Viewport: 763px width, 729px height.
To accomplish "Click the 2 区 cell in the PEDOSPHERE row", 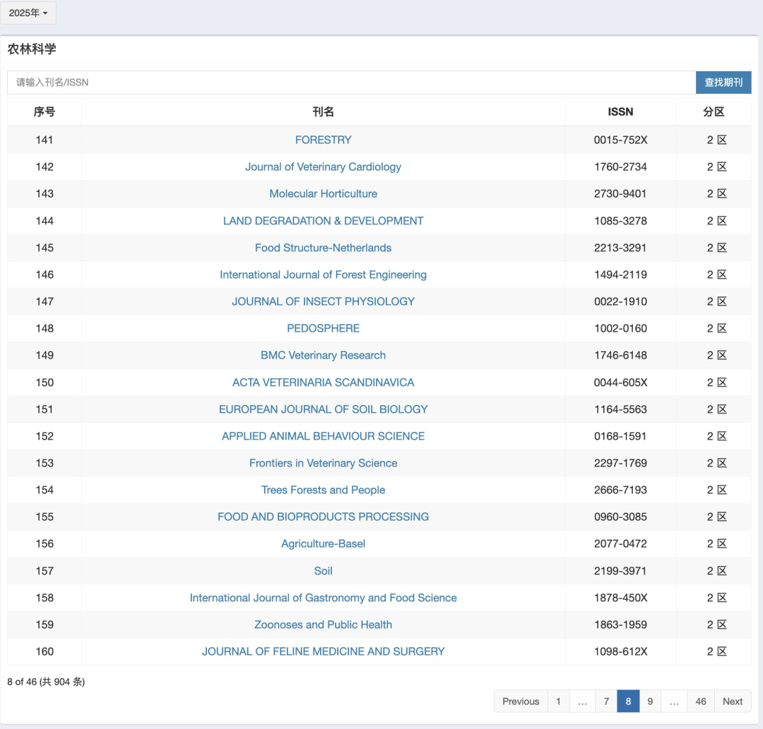I will tap(714, 328).
